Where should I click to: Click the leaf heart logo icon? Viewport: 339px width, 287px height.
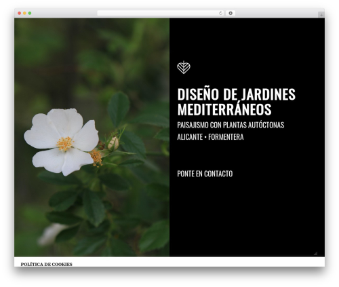[184, 67]
